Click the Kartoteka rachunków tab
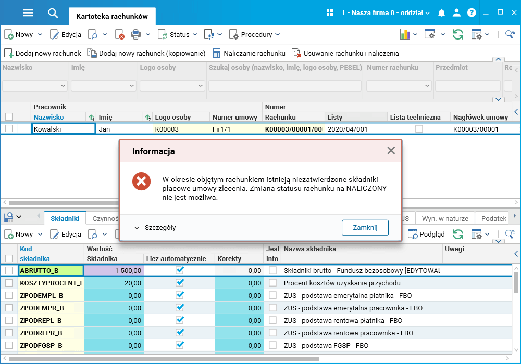Viewport: 521px width, 364px height. (112, 16)
